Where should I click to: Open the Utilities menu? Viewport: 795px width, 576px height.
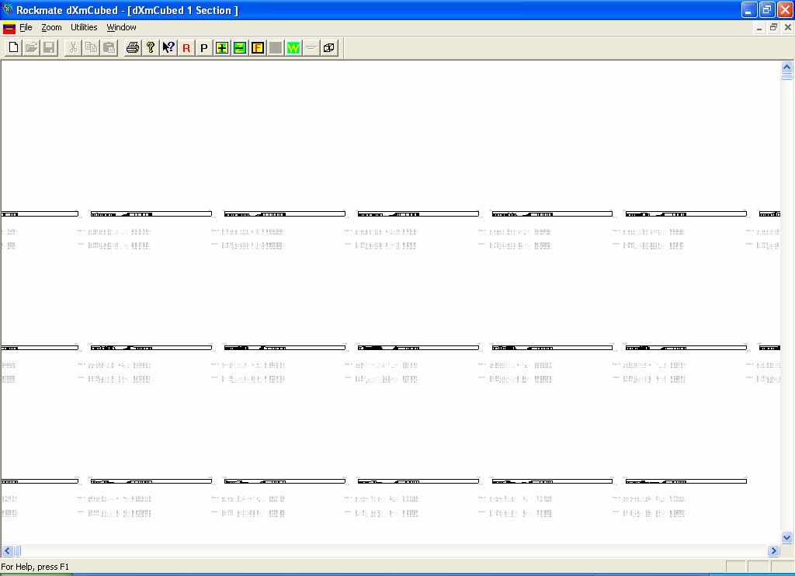tap(84, 27)
